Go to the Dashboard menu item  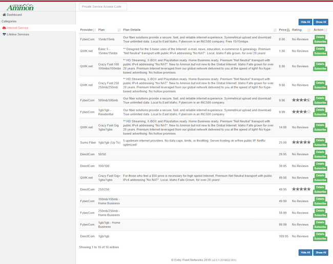click(x=14, y=15)
